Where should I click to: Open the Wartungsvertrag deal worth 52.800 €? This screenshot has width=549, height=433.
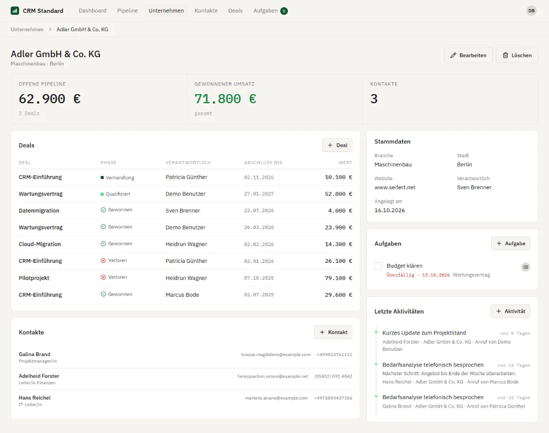[x=41, y=194]
